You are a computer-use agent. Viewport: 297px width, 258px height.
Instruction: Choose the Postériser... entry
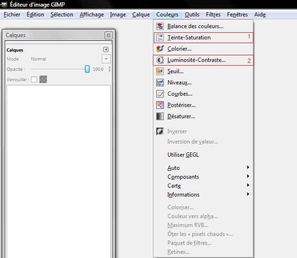[203, 105]
